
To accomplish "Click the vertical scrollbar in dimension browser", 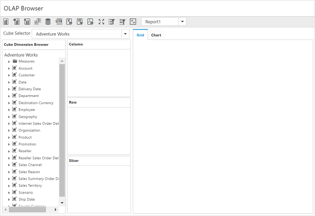I will (62, 130).
